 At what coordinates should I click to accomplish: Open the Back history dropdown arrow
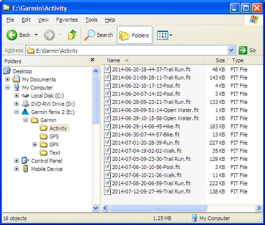coord(36,35)
